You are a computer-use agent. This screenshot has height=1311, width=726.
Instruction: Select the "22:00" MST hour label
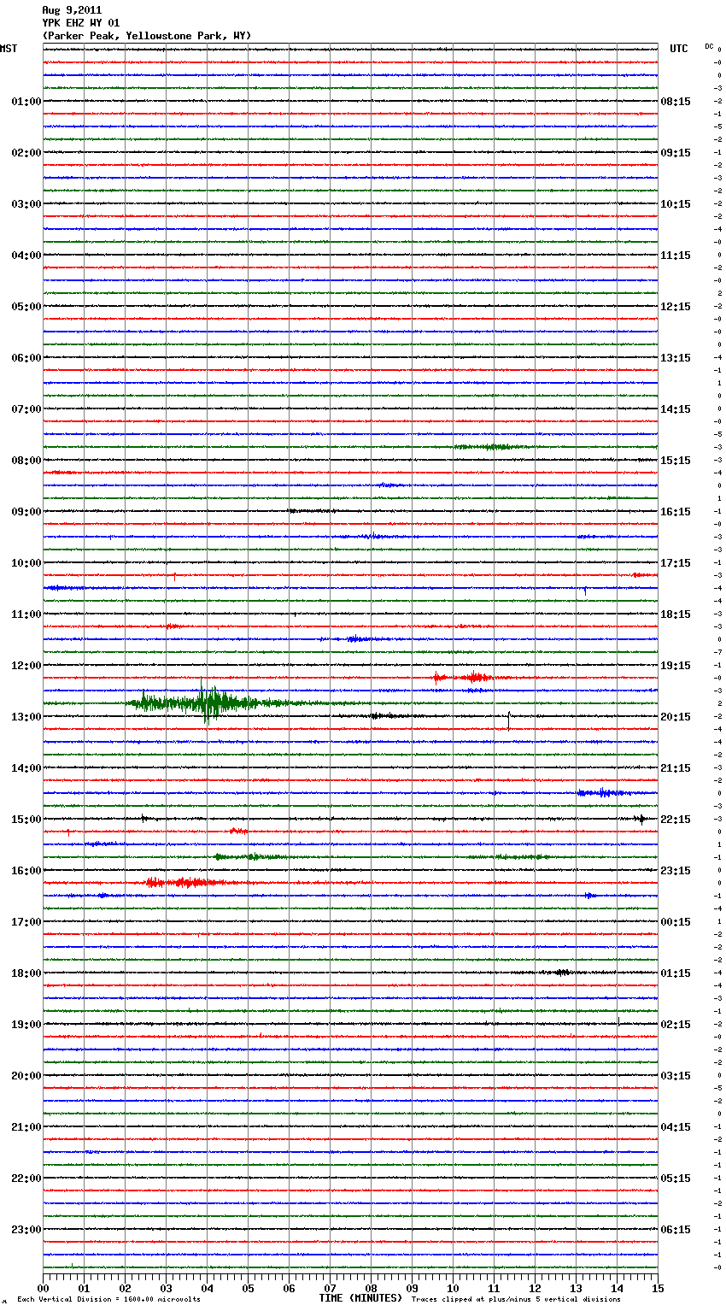tap(26, 1179)
